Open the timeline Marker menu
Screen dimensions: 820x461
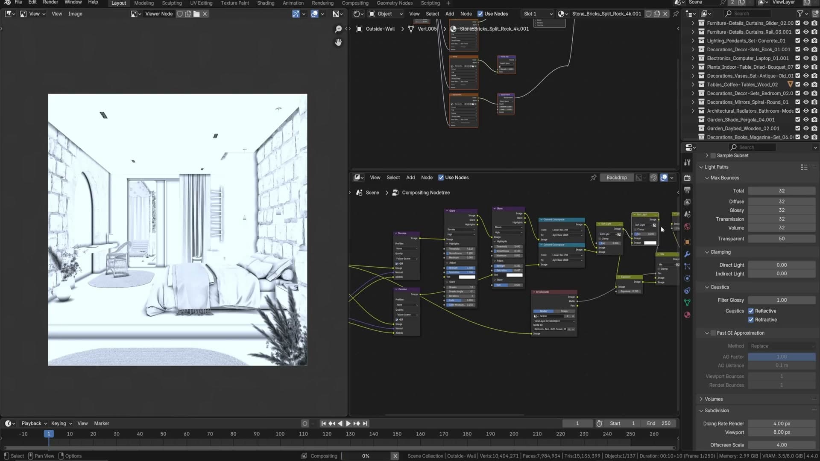point(102,423)
